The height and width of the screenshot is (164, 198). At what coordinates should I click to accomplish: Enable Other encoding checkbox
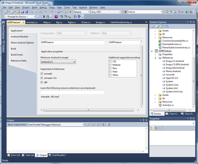pos(110,75)
